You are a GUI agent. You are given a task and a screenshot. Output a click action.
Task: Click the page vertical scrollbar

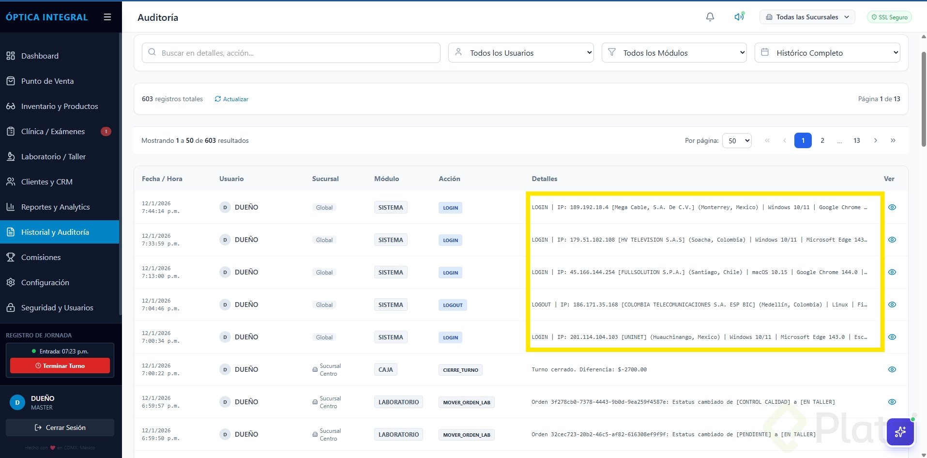(x=924, y=97)
